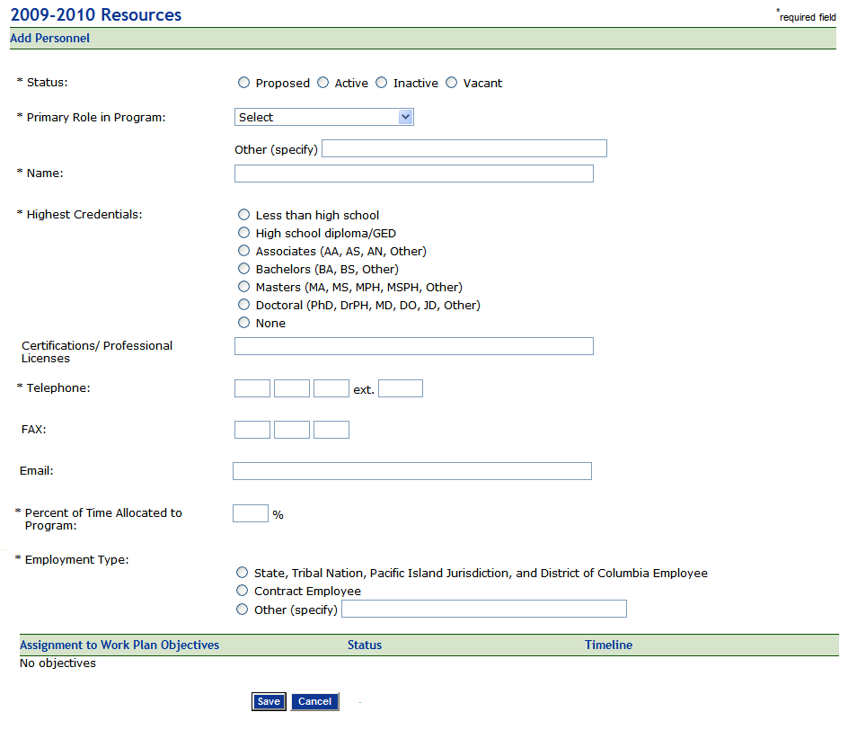Select None under Highest Credentials
Viewport: 848px width, 730px height.
point(244,323)
